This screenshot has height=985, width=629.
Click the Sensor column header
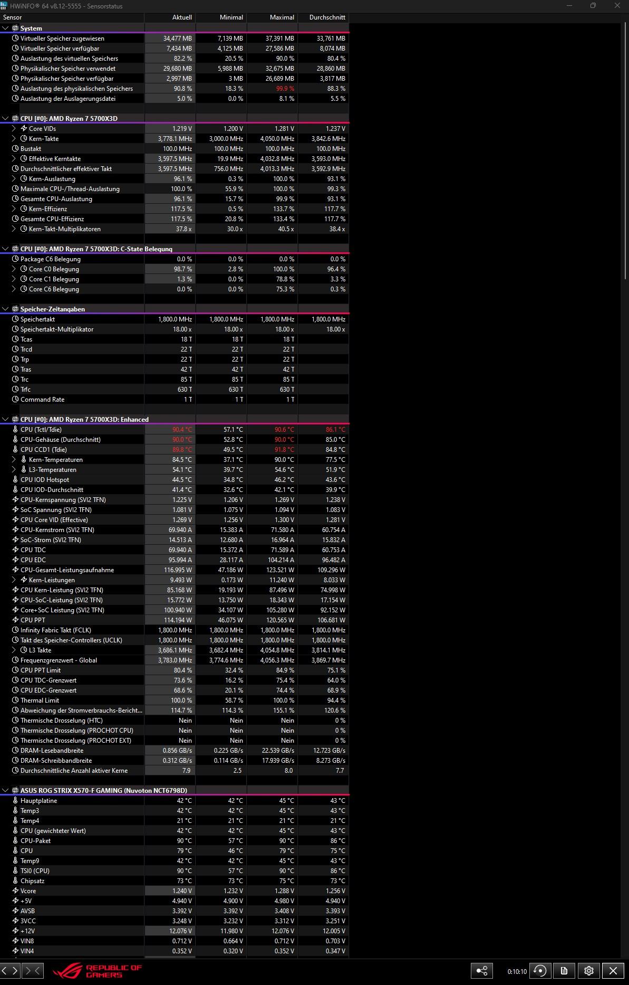tap(72, 17)
